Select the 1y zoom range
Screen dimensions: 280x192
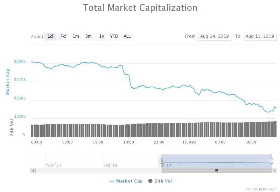(x=101, y=36)
